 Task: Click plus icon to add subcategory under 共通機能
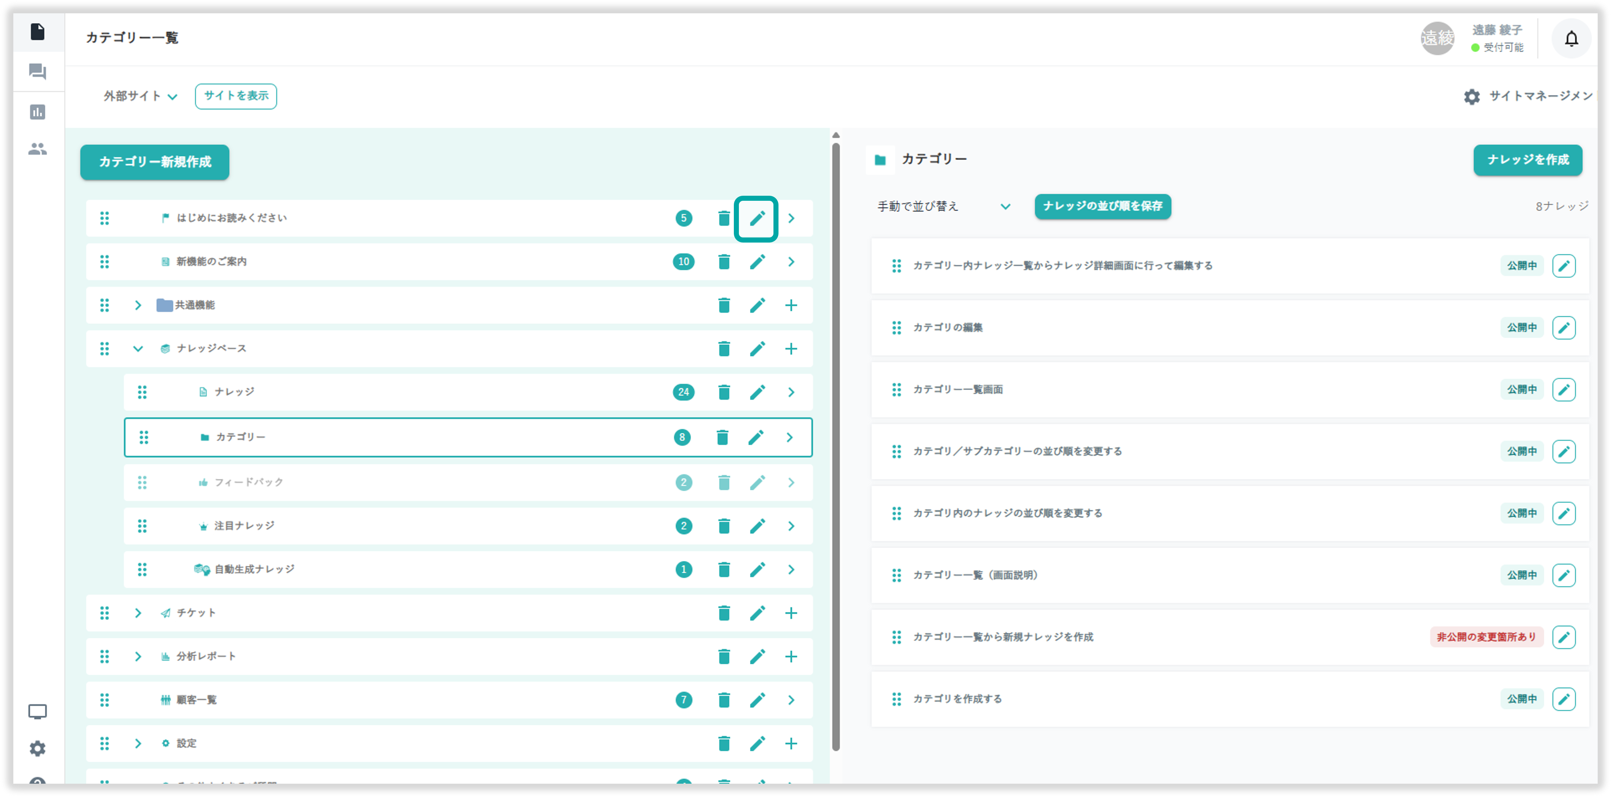tap(790, 305)
